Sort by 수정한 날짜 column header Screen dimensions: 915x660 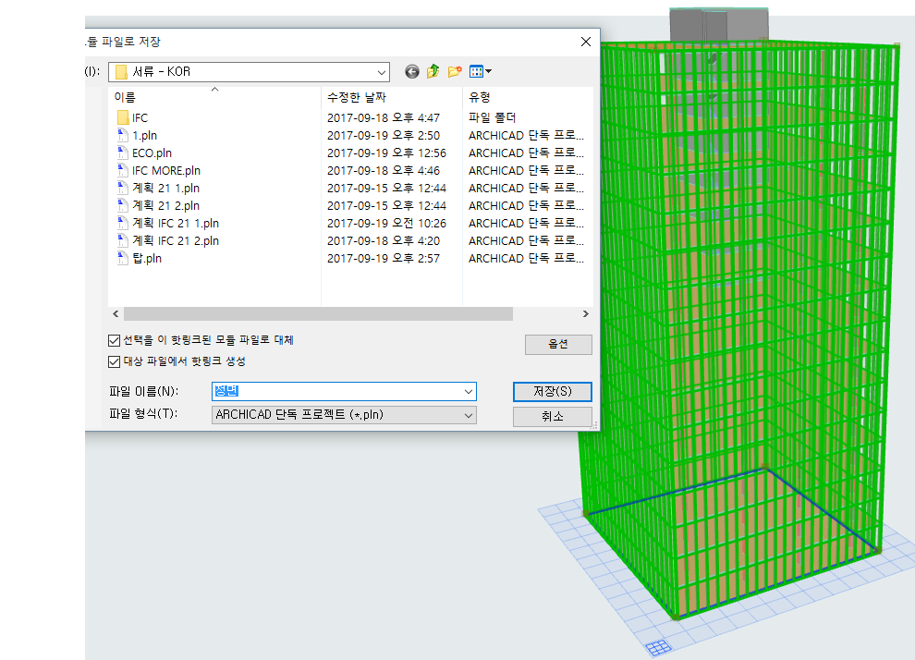pyautogui.click(x=392, y=97)
